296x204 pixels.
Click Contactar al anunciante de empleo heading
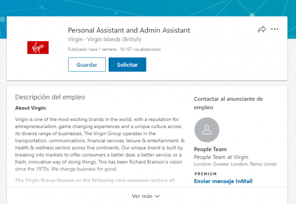tap(228, 103)
